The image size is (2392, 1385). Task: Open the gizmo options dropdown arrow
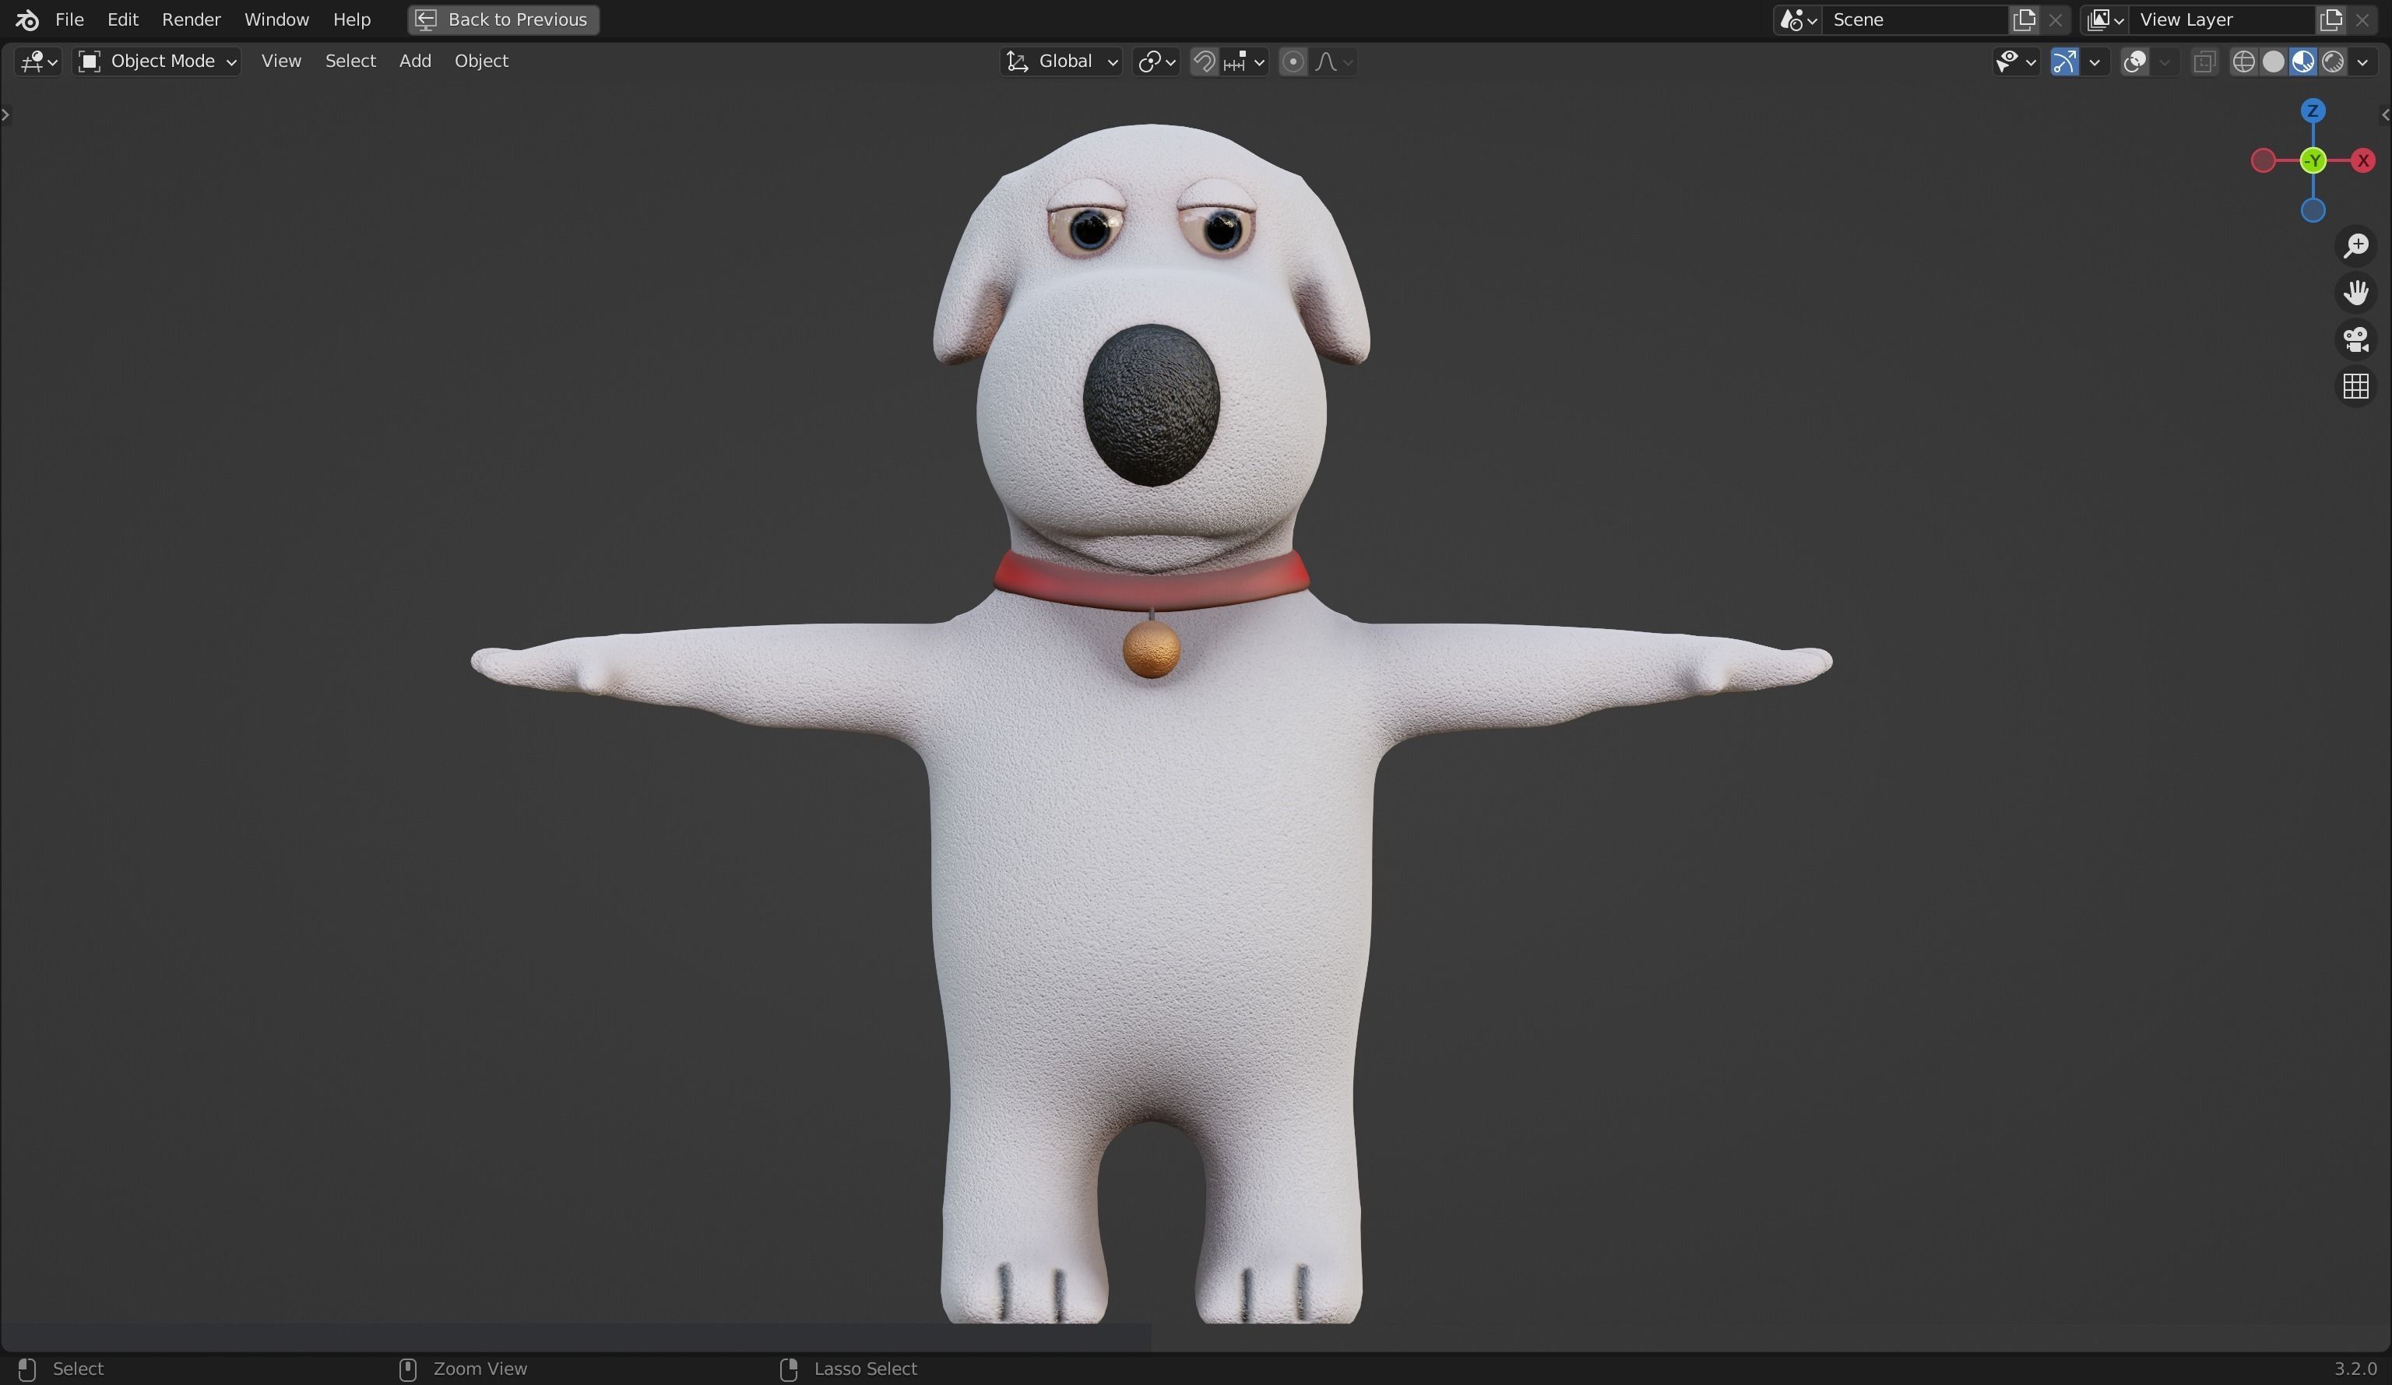[x=2095, y=62]
